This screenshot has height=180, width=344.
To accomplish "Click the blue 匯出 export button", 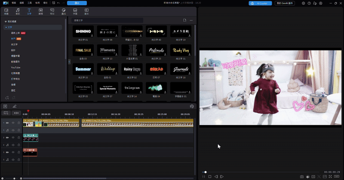I will pos(77,3).
